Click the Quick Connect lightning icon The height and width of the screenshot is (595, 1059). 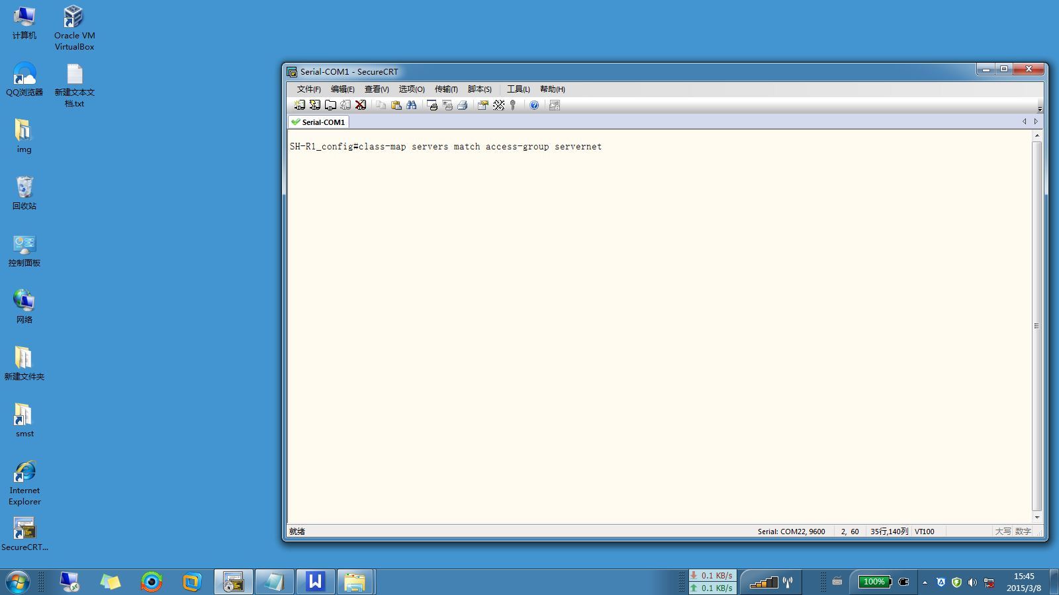click(314, 105)
